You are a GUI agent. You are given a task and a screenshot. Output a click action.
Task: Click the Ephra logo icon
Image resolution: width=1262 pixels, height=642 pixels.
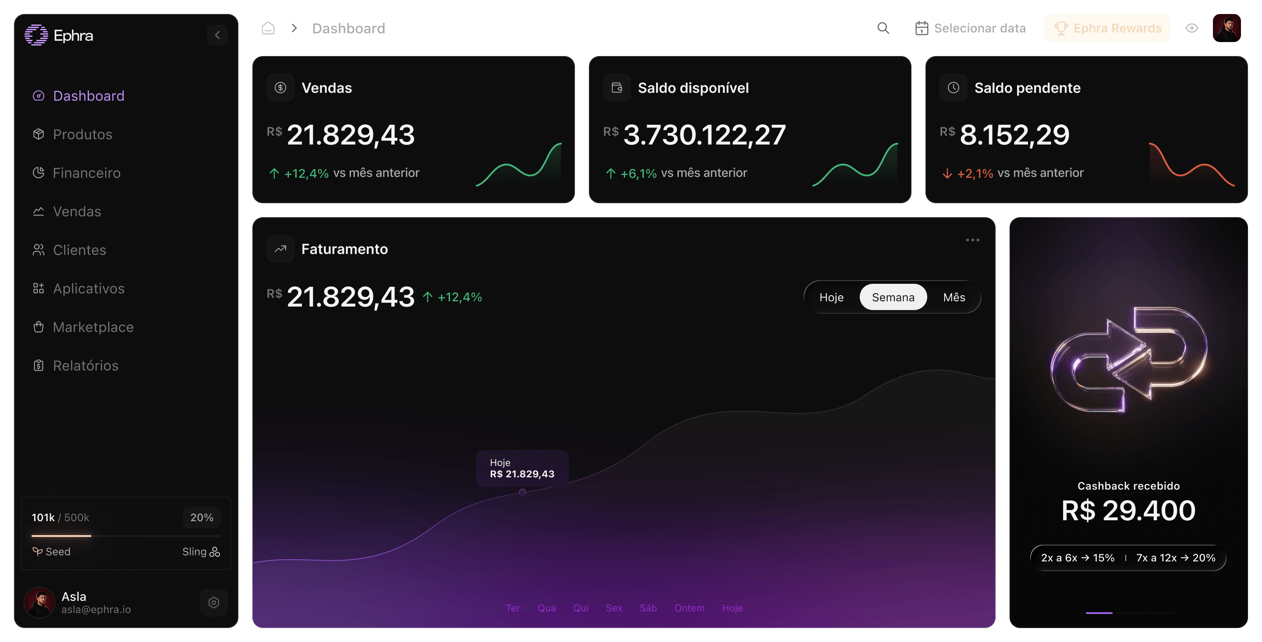pyautogui.click(x=36, y=35)
